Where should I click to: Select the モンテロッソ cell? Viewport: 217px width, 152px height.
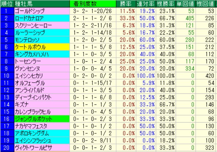coord(42,40)
